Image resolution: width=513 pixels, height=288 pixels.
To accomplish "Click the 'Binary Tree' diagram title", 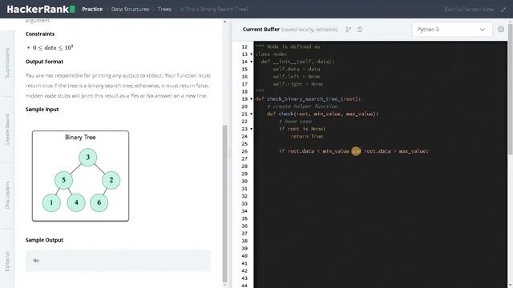I will [x=80, y=138].
